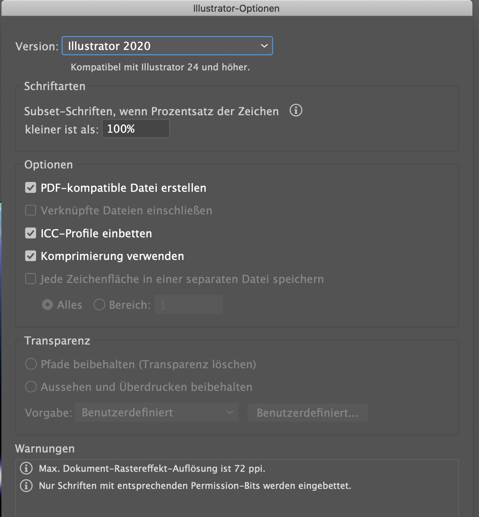
Task: Disable "PDF-kompatible Datei erstellen"
Action: (x=31, y=188)
